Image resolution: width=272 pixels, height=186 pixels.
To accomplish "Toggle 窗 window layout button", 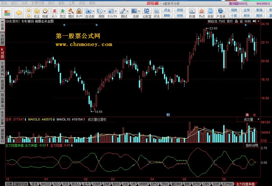I will tap(241, 21).
